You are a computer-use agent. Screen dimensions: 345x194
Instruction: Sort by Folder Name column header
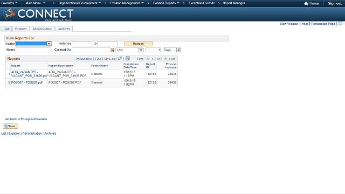(99, 66)
